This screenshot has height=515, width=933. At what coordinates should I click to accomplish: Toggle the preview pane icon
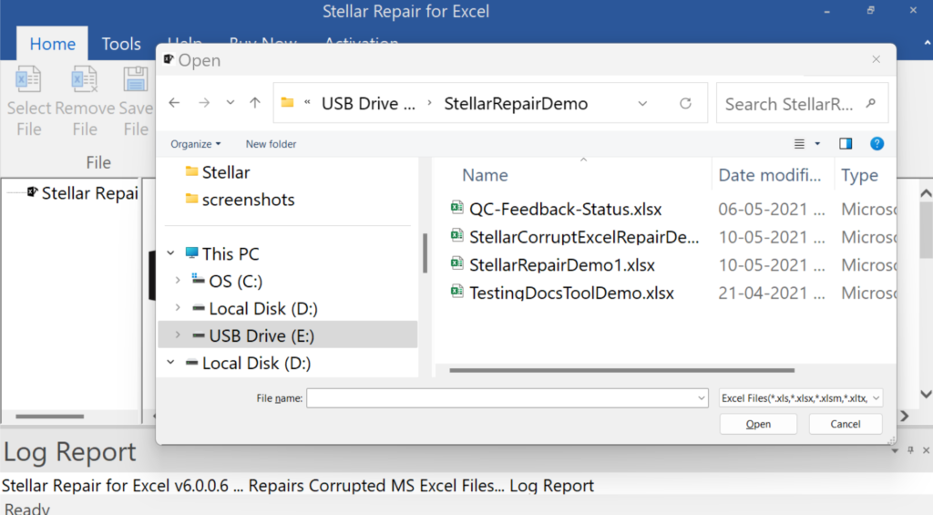(846, 143)
